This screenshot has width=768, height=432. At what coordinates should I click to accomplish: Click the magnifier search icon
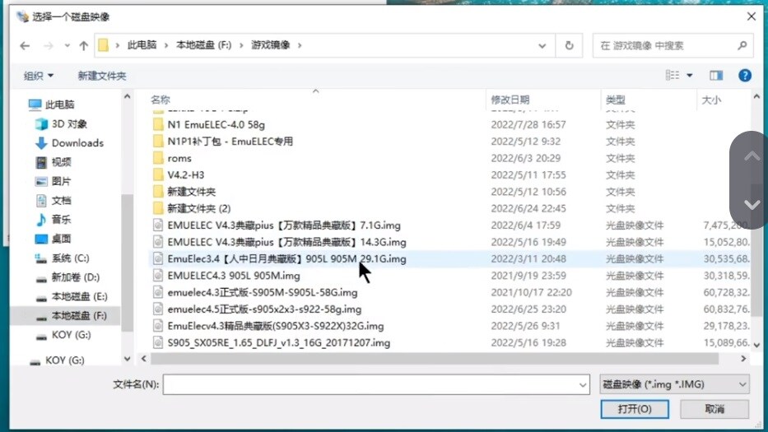pyautogui.click(x=742, y=45)
